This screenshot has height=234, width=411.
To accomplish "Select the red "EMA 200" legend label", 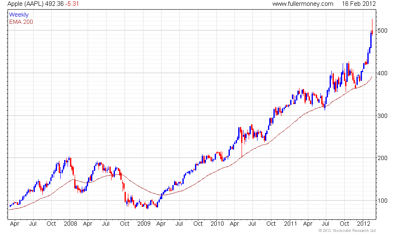I will coord(21,22).
